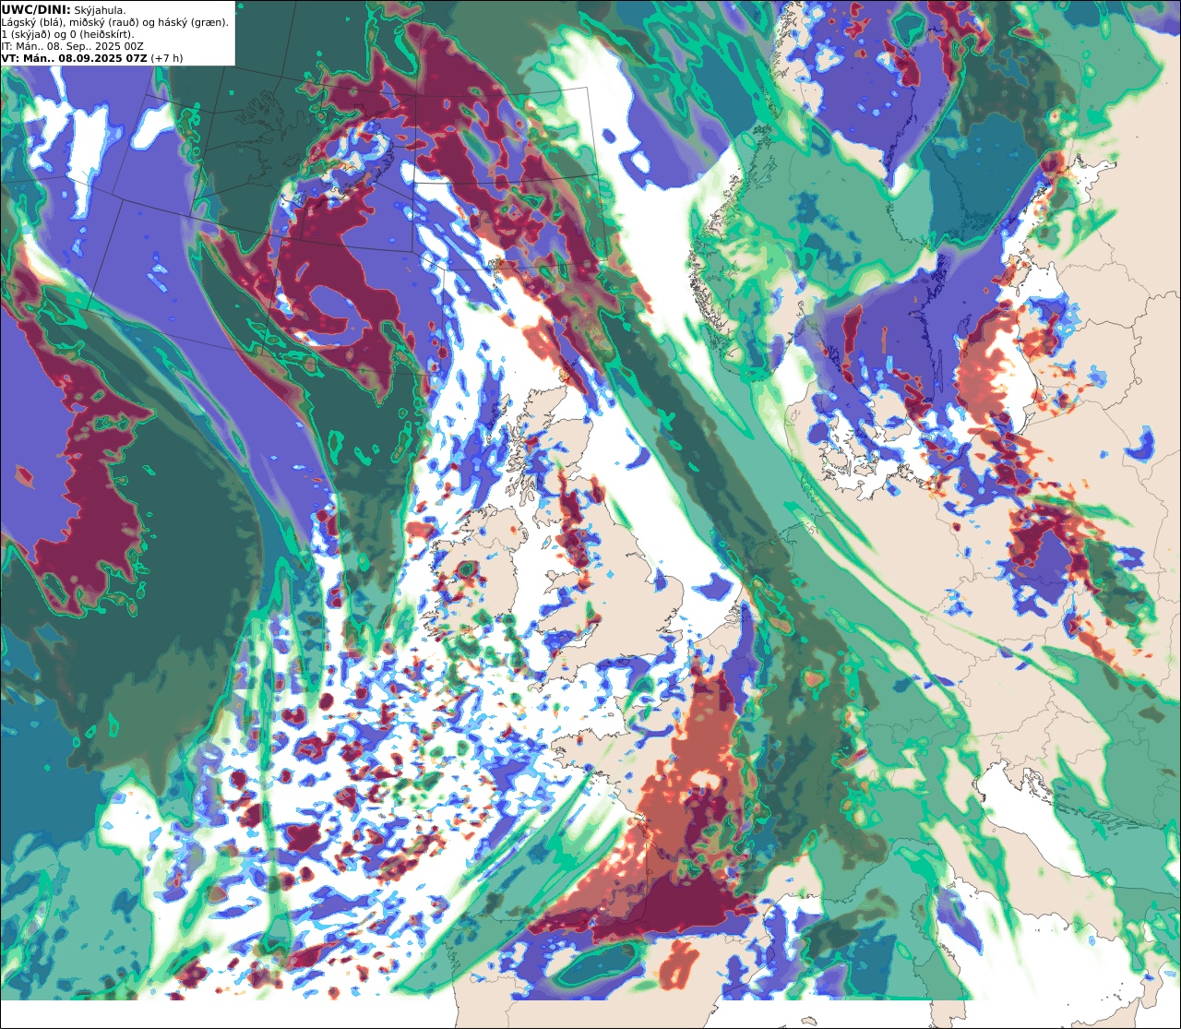Click the legend line starting "Lágský (blá)"

115,23
